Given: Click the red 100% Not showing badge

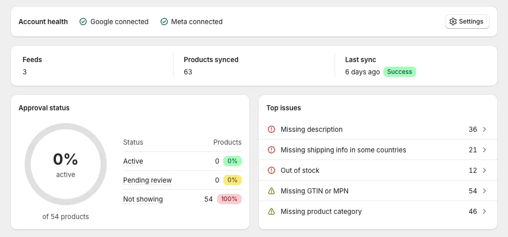Looking at the screenshot, I should (229, 199).
